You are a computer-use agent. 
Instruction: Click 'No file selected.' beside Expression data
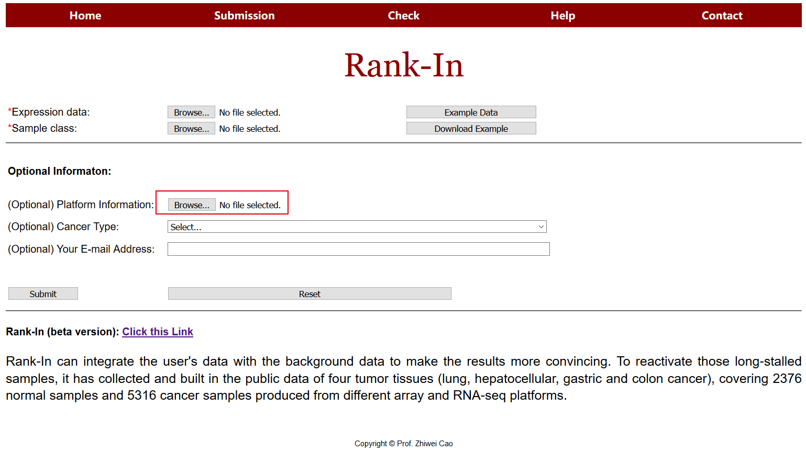[x=250, y=112]
